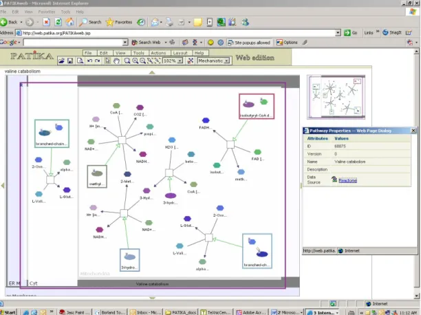Click the overview thumbnail of the pathway
The height and width of the screenshot is (315, 421).
tap(336, 97)
